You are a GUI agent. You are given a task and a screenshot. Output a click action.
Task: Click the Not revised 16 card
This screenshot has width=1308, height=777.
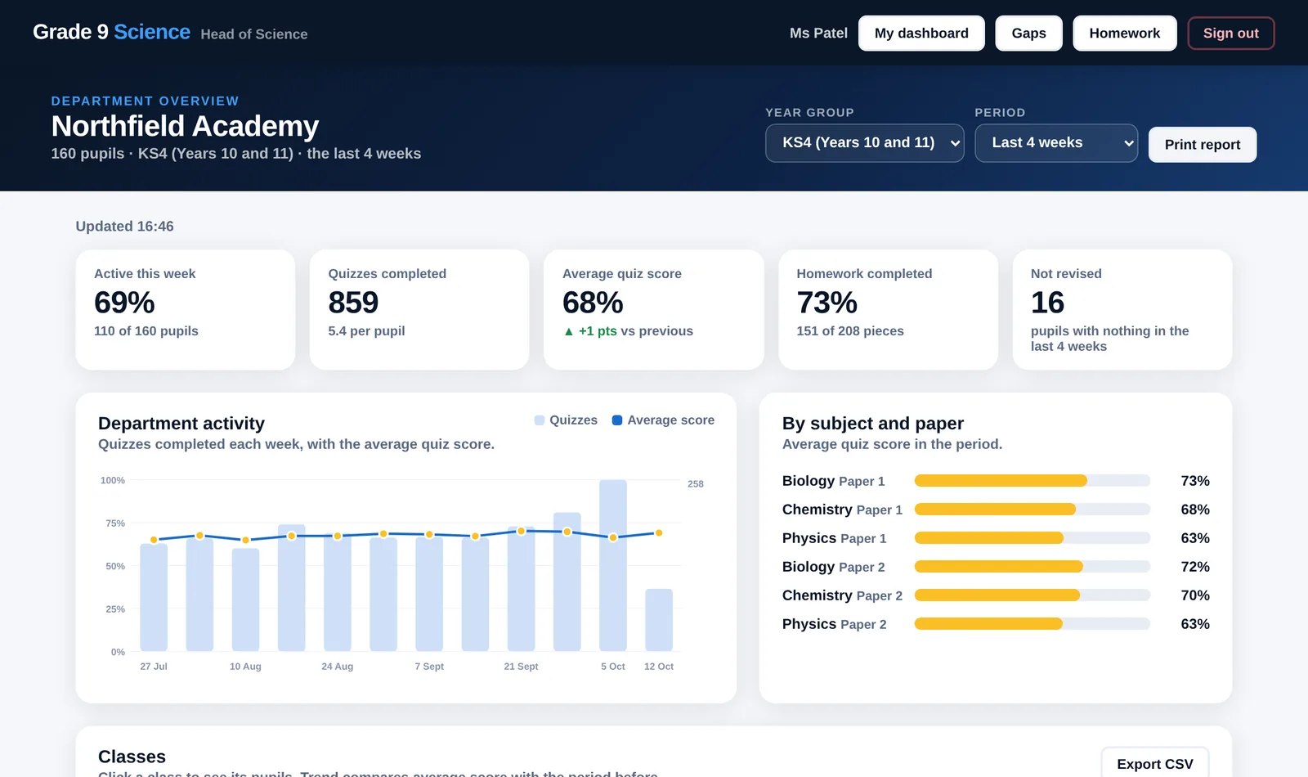(1122, 310)
